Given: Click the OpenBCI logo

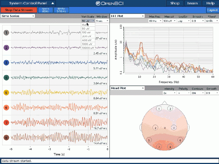Looking at the screenshot, I should coord(109,3).
